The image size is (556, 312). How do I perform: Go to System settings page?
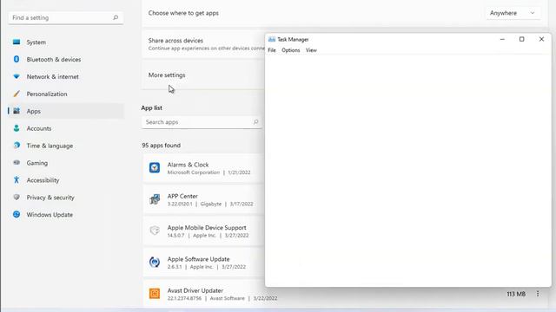point(36,42)
